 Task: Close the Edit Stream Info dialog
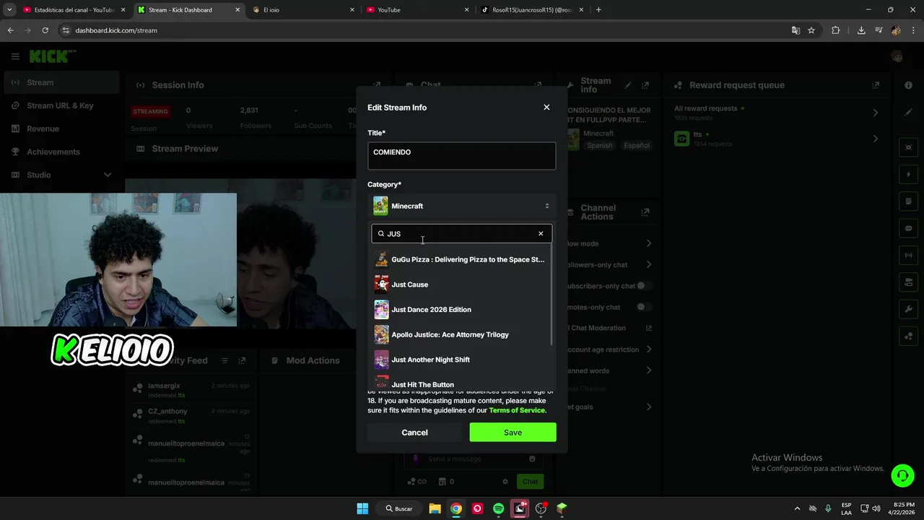pyautogui.click(x=546, y=107)
